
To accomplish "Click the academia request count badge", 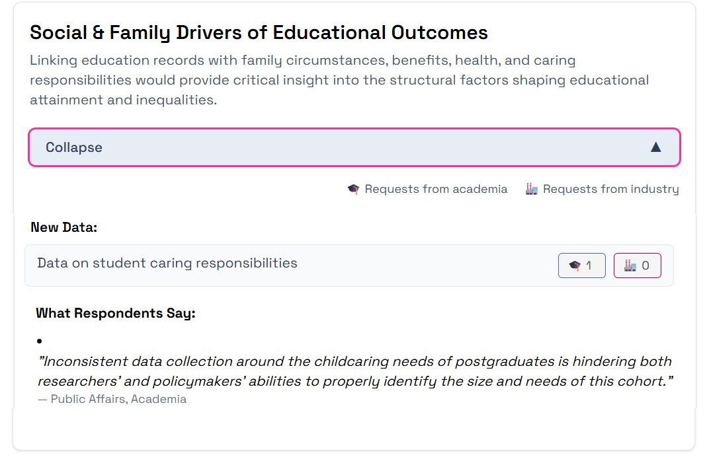I will pyautogui.click(x=581, y=266).
